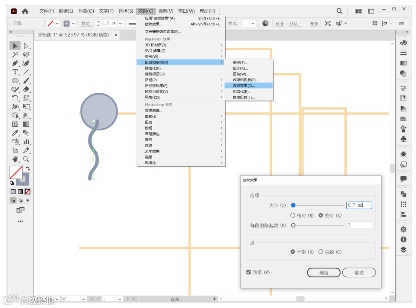
Task: Select the Ellipse tool
Action: [15, 80]
